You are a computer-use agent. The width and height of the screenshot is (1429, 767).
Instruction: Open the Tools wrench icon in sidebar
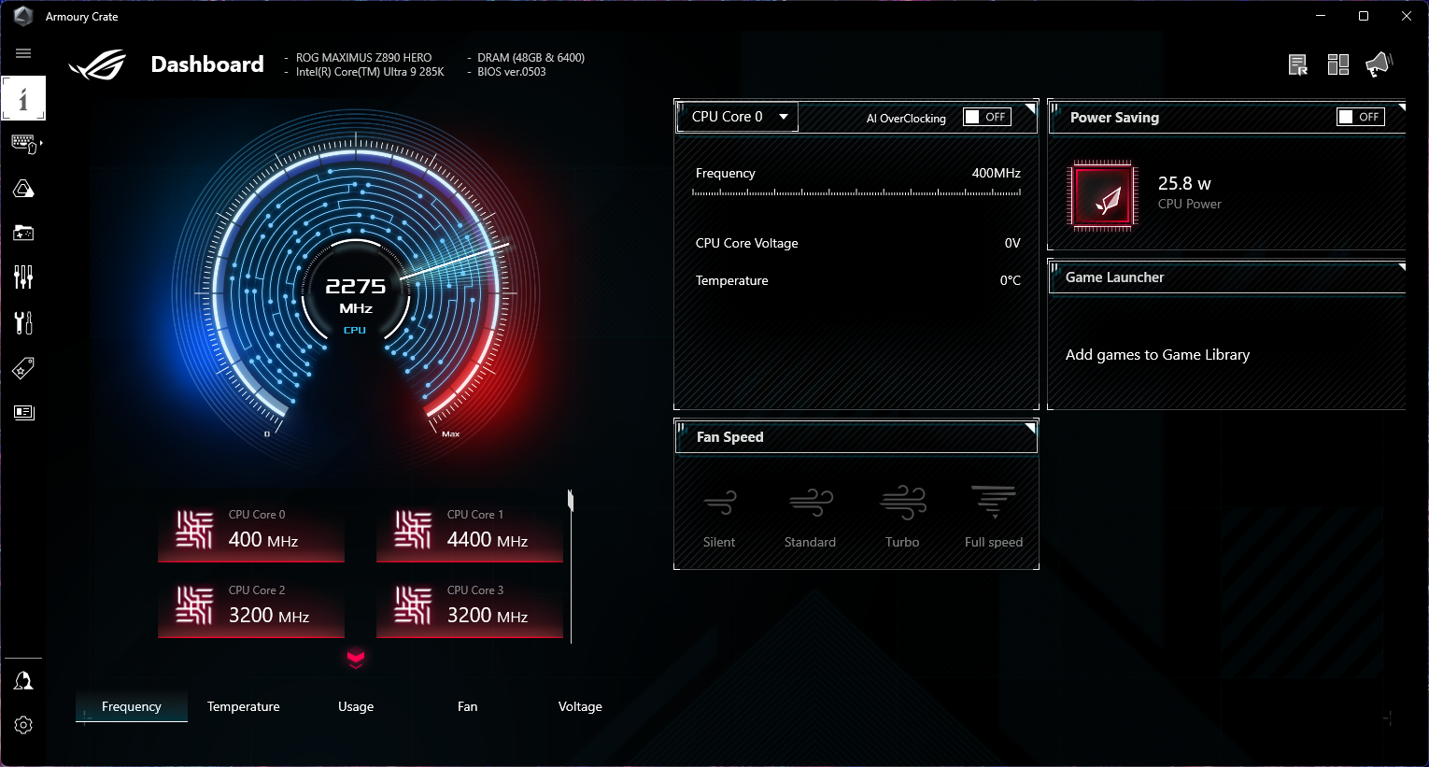click(23, 322)
